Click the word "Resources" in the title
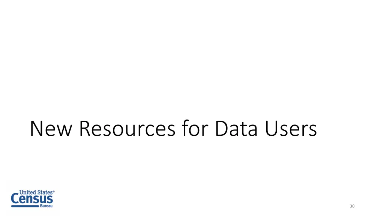Screen dimensions: 384x216 pyautogui.click(x=127, y=129)
